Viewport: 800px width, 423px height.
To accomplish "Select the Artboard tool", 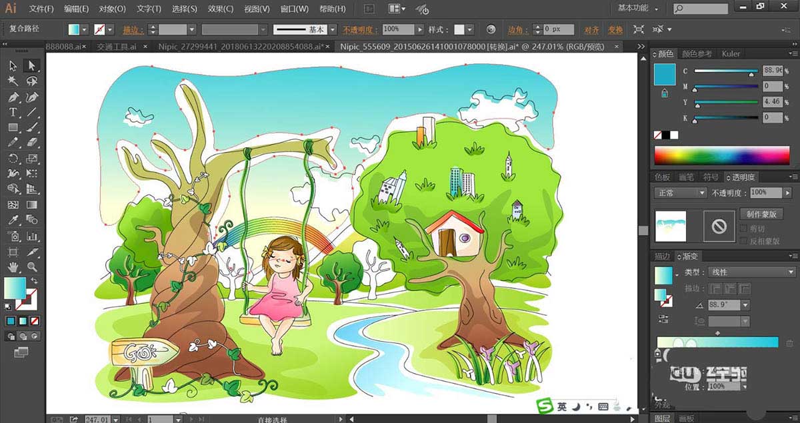I will 13,252.
